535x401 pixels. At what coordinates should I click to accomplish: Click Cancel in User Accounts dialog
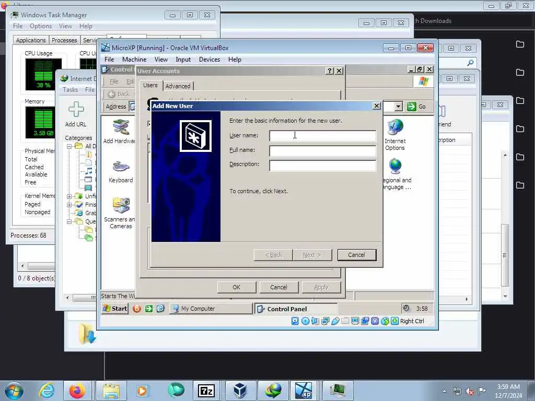click(279, 287)
